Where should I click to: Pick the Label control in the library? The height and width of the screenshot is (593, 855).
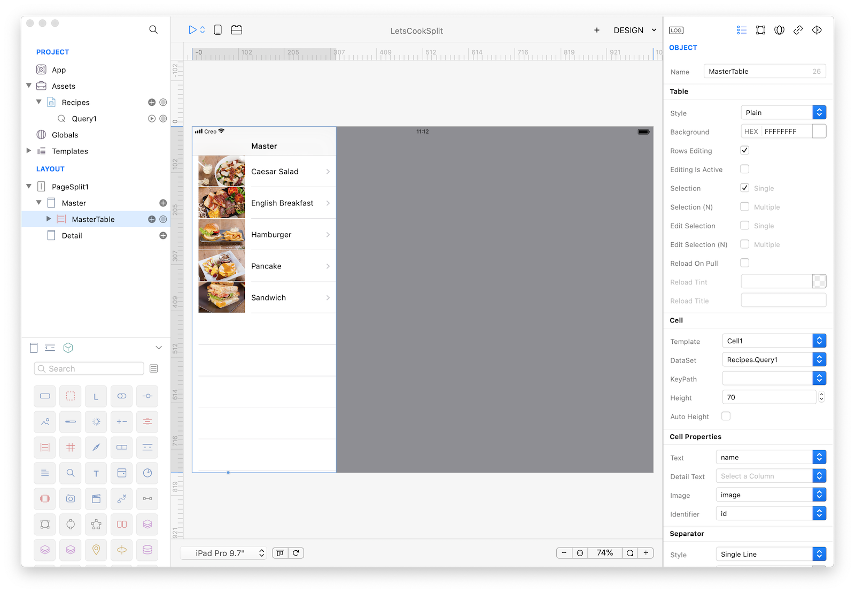coord(96,396)
